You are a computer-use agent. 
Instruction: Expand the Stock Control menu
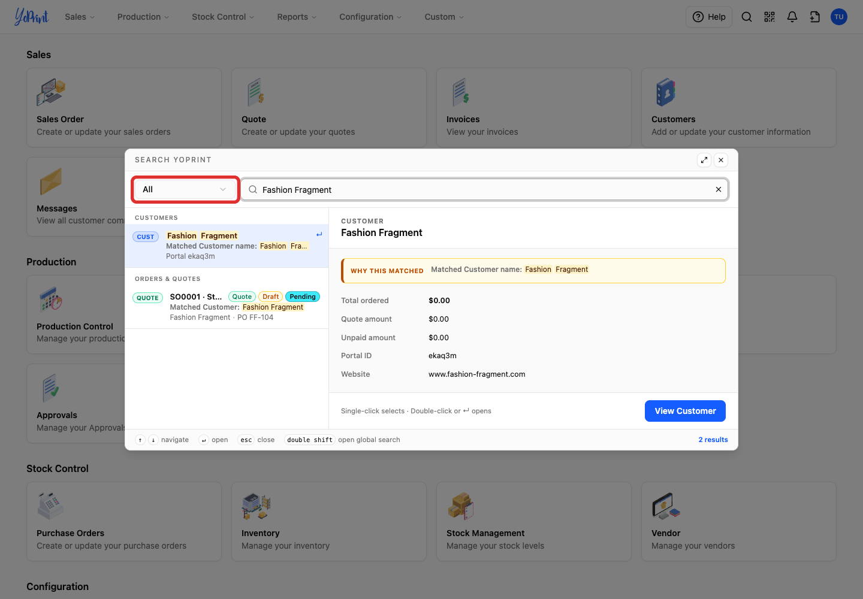click(223, 17)
